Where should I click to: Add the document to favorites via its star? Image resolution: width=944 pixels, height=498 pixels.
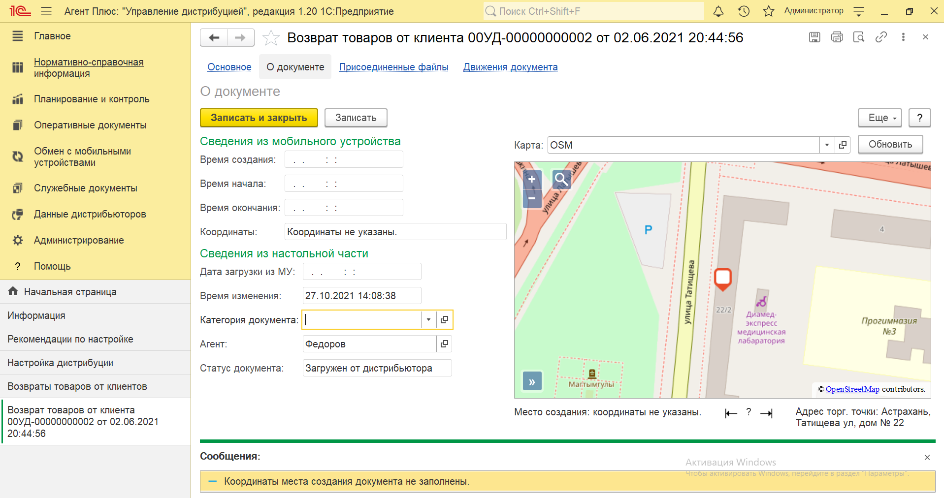(x=271, y=38)
